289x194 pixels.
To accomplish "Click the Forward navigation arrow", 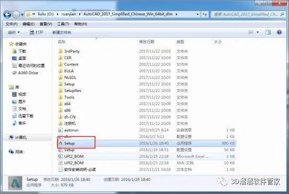I will point(16,15).
